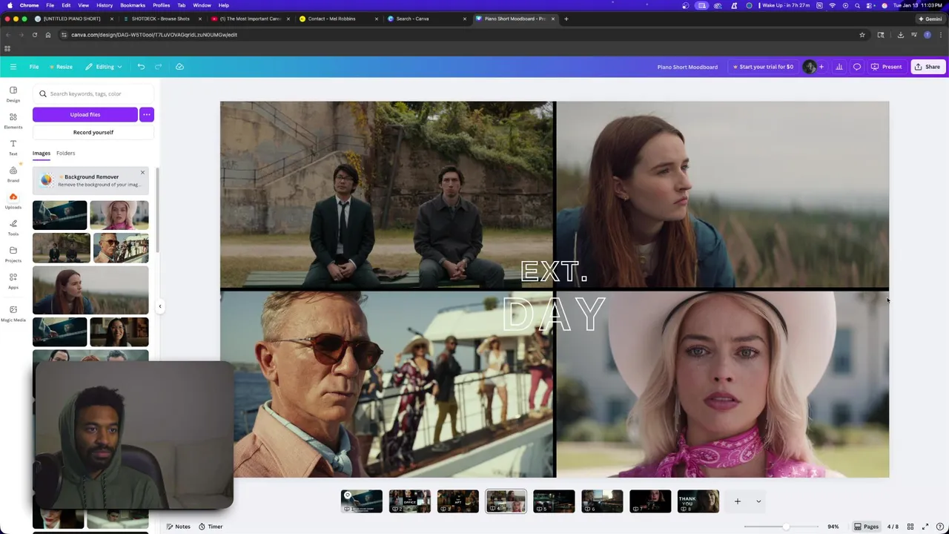Open the Apps panel

click(x=13, y=280)
